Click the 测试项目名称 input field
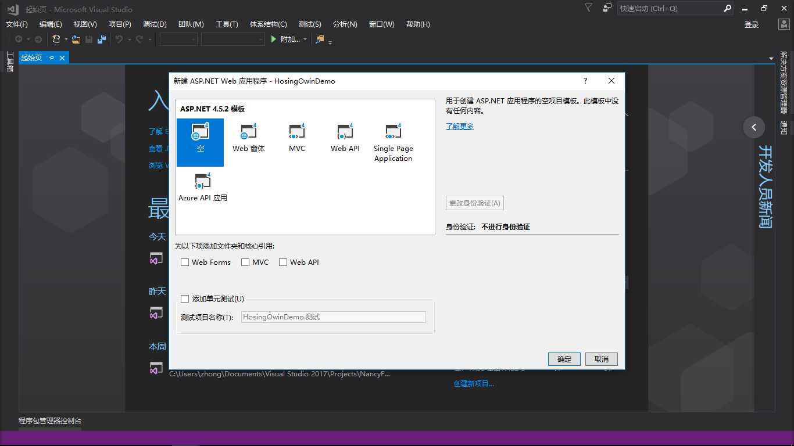This screenshot has width=794, height=446. click(x=334, y=317)
